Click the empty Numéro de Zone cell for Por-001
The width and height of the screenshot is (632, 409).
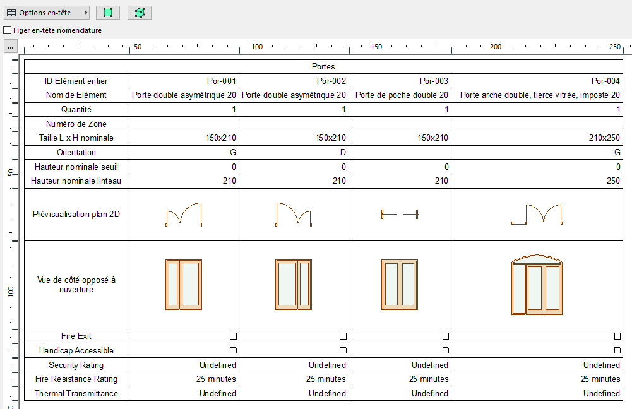click(x=184, y=124)
